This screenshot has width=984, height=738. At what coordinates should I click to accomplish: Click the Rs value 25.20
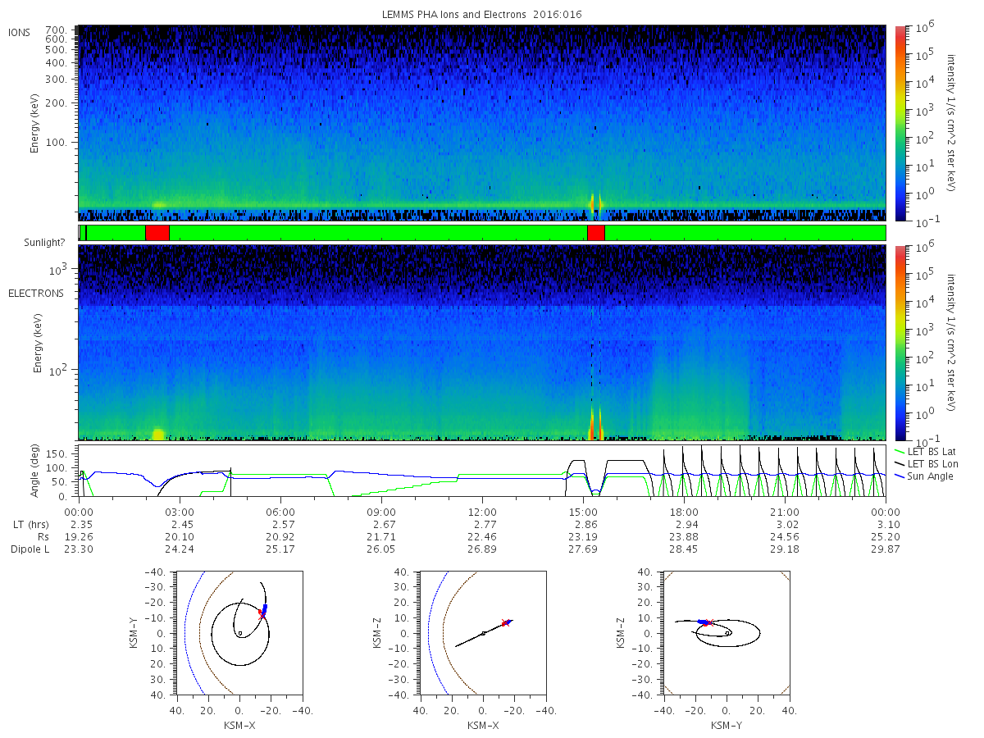[x=886, y=536]
